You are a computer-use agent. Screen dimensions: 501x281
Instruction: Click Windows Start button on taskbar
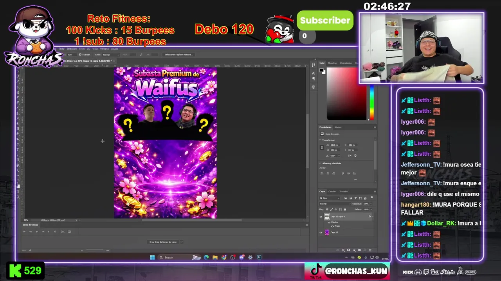pos(152,257)
